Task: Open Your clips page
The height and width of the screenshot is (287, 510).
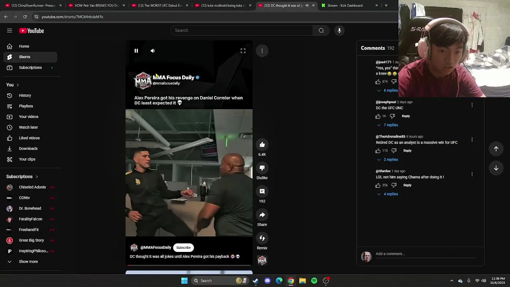Action: [x=30, y=159]
